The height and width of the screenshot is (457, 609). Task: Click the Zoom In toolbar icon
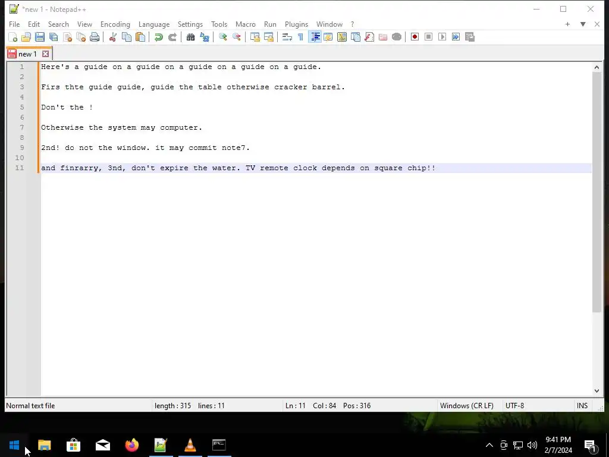click(222, 37)
